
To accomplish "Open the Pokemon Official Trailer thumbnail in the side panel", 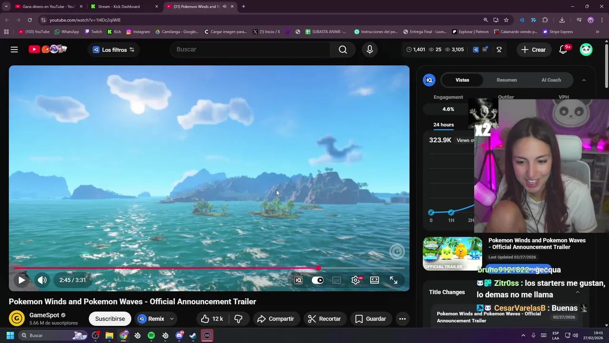I will pos(452,253).
